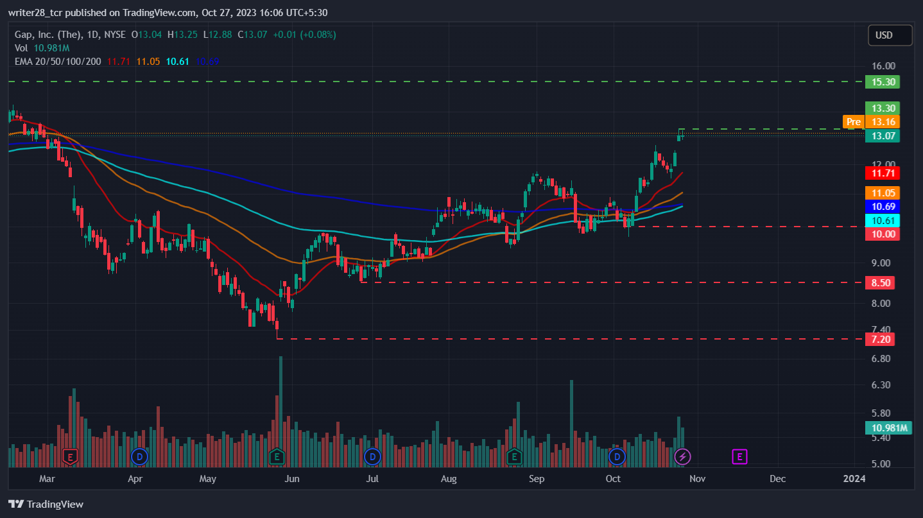
Task: Select the red dashed 7.20 support line
Action: (x=570, y=338)
